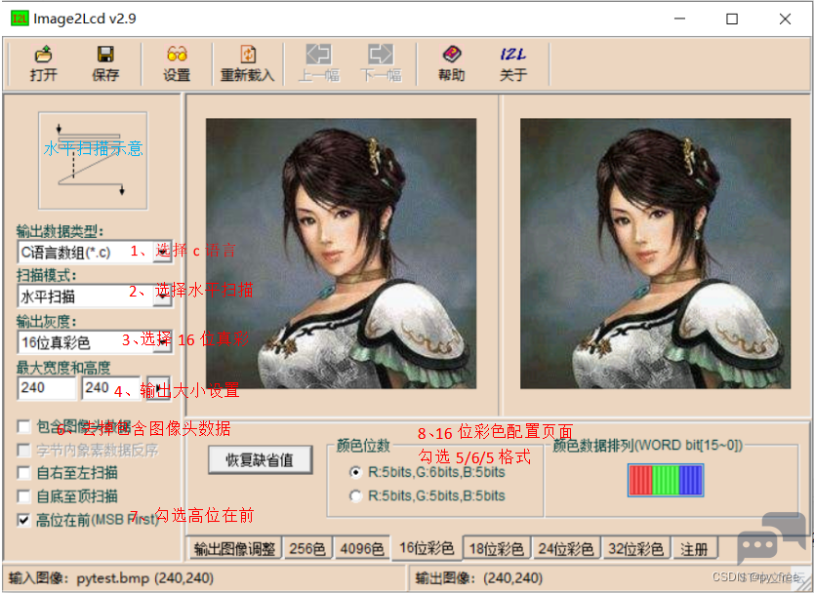Switch to 18位彩色 tab
This screenshot has height=593, width=814.
(496, 548)
